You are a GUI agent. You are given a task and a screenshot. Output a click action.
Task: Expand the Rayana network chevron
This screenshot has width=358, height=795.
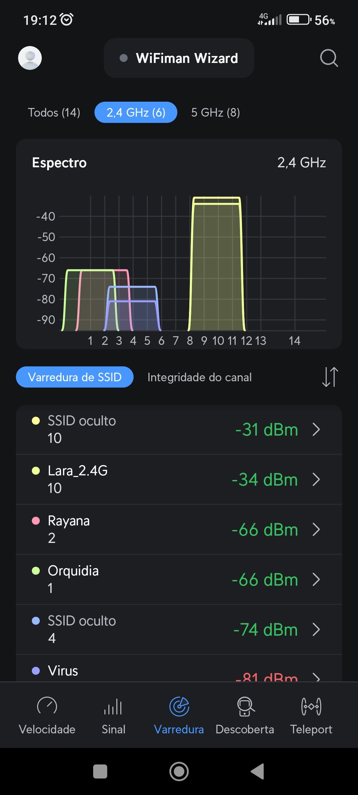[316, 529]
